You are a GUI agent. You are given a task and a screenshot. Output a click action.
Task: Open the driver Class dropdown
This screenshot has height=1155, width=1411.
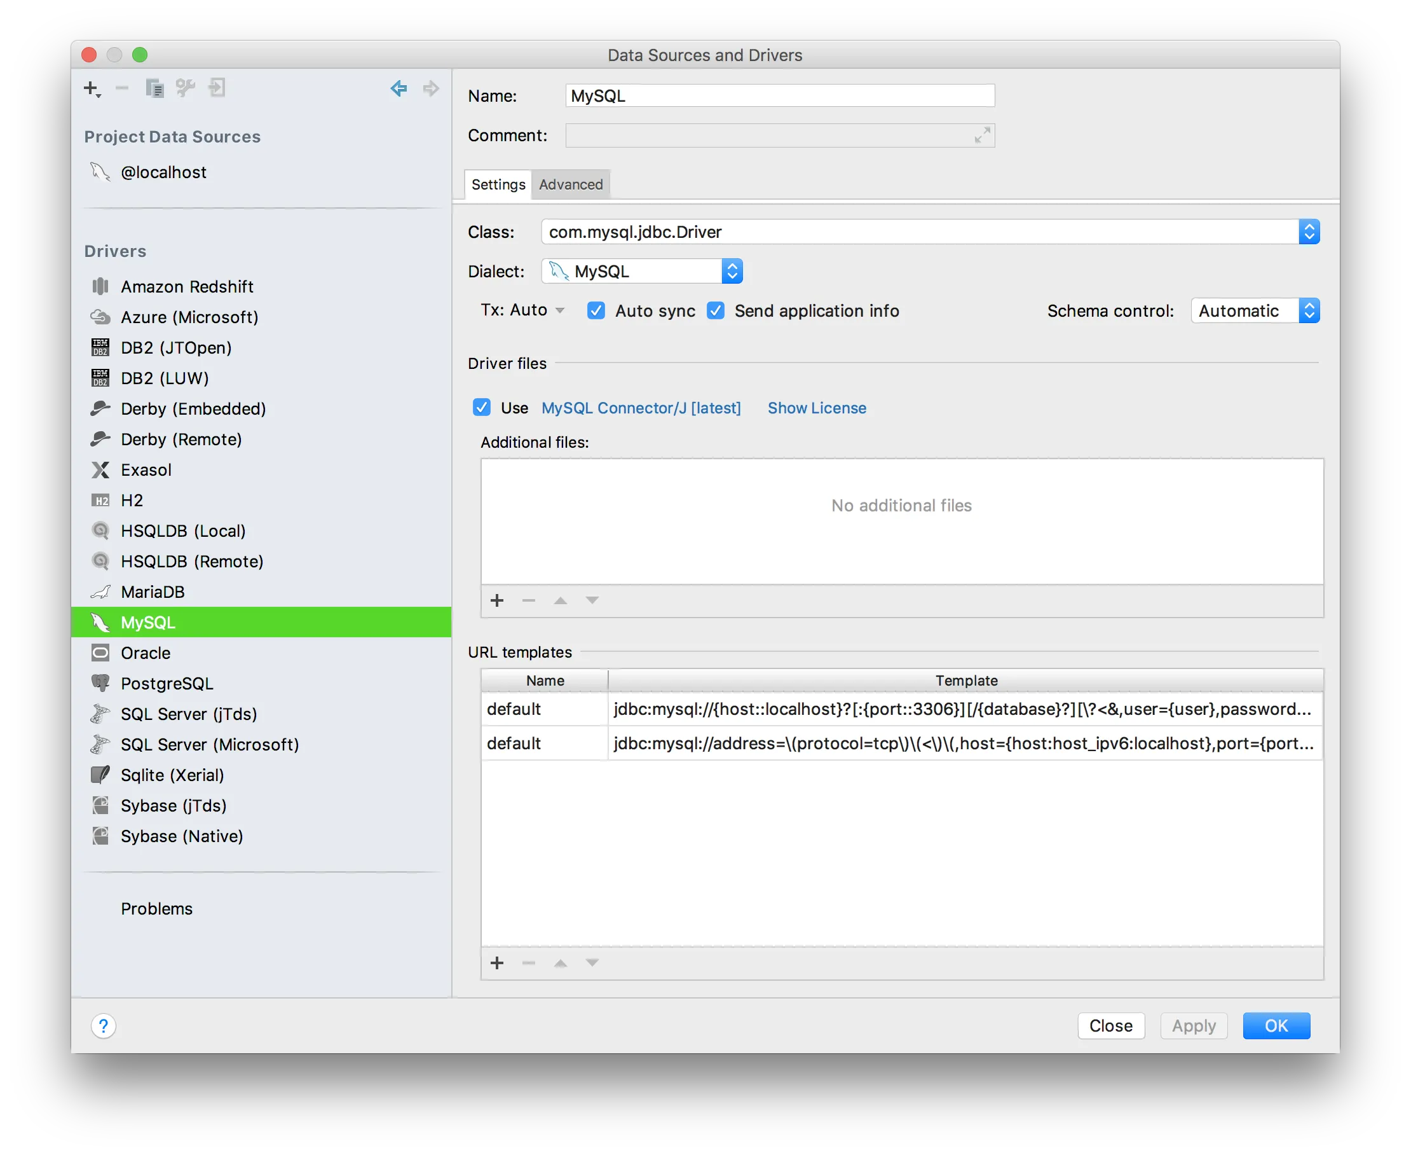coord(1309,232)
